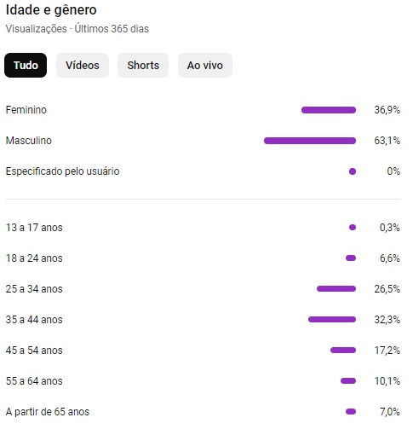Click the Especificado pelo usuário dot

353,171
